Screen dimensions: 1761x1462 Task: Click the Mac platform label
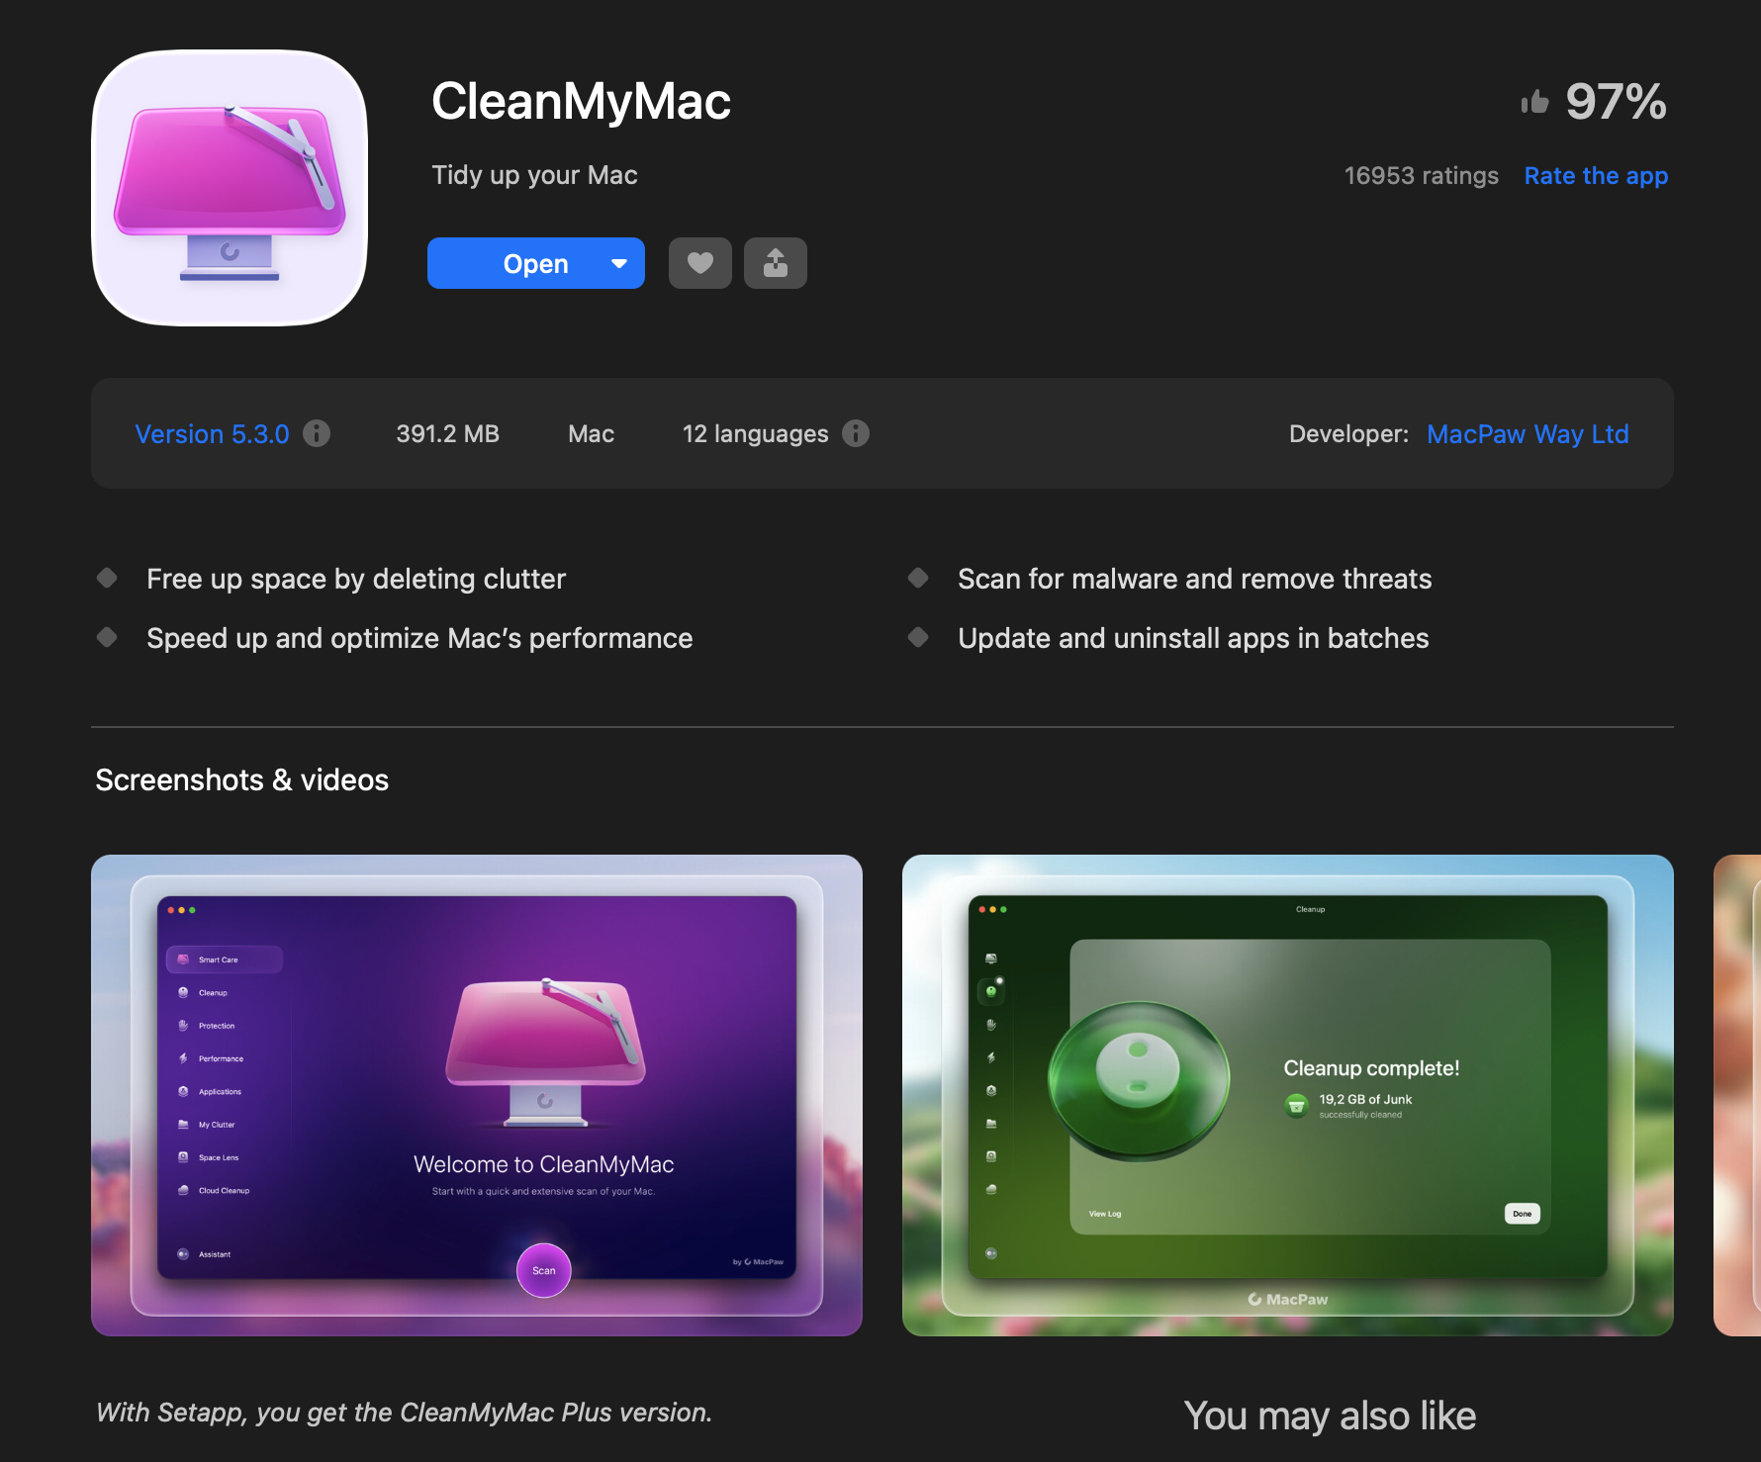(591, 434)
